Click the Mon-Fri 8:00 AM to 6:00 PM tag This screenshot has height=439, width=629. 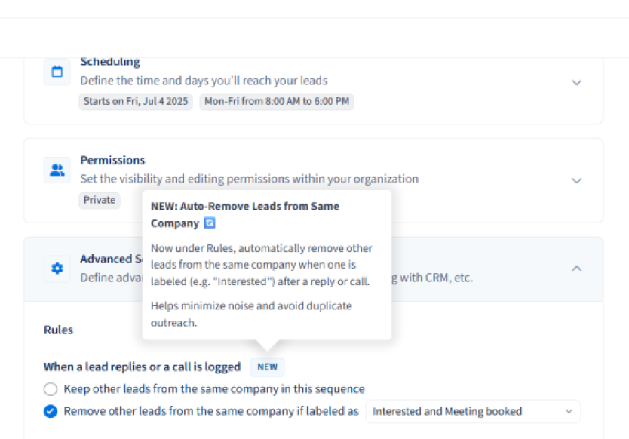[x=277, y=101]
